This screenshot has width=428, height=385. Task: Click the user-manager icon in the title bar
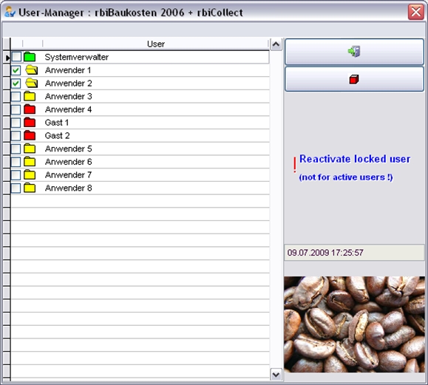coord(10,13)
